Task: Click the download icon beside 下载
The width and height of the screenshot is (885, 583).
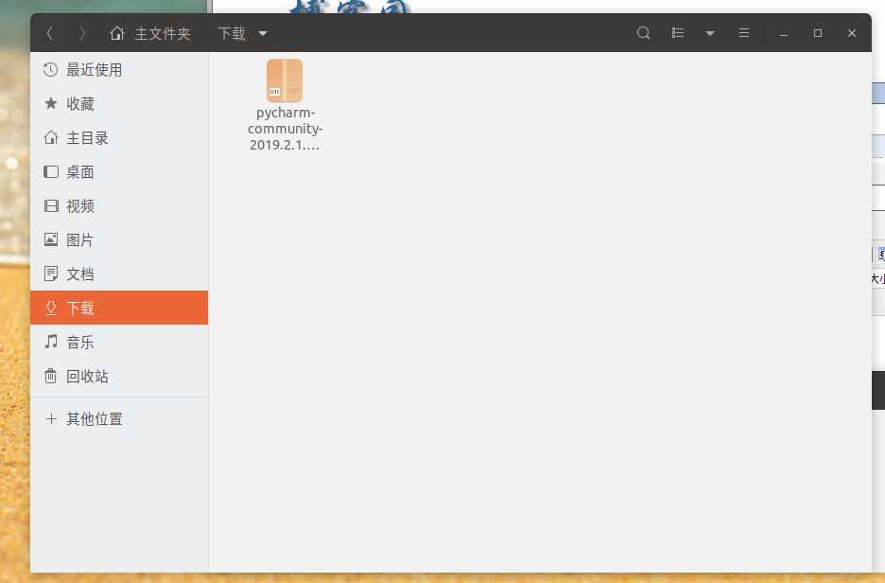Action: 51,308
